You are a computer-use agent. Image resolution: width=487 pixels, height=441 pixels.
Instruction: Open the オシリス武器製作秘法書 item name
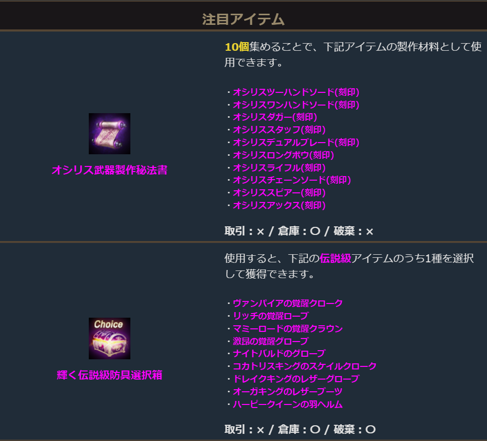[x=110, y=170]
